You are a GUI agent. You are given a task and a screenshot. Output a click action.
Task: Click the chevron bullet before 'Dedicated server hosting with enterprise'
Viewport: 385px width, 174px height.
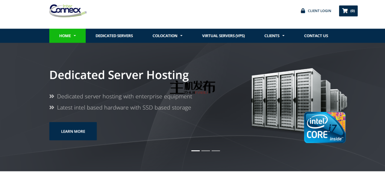[52, 96]
